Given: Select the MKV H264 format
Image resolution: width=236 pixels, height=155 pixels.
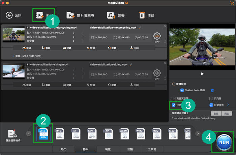Looking at the screenshot, I should point(60,134).
